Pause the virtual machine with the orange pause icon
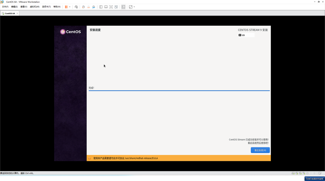The height and width of the screenshot is (181, 325). (66, 7)
